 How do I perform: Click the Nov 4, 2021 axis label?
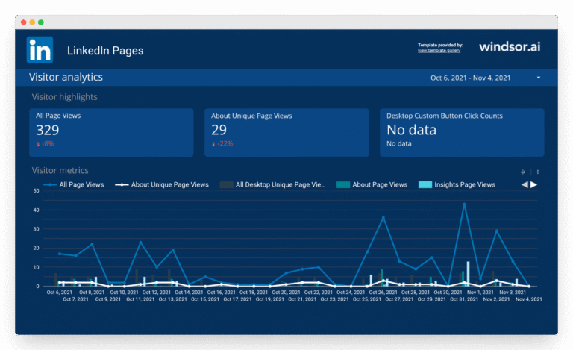pos(529,299)
